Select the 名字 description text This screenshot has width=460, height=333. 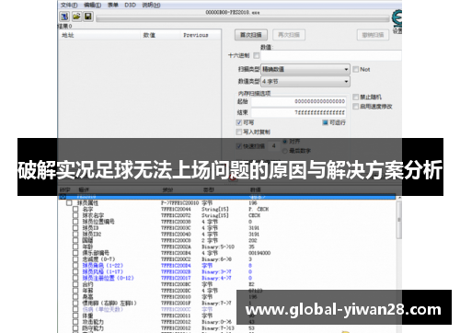point(87,209)
